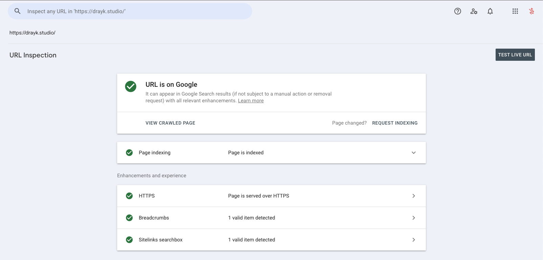Select the Sitelinks searchbox row label
543x260 pixels.
[160, 240]
